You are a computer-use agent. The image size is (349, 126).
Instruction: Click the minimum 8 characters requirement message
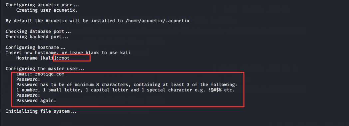127,85
